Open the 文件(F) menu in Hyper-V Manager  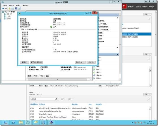pos(5,5)
